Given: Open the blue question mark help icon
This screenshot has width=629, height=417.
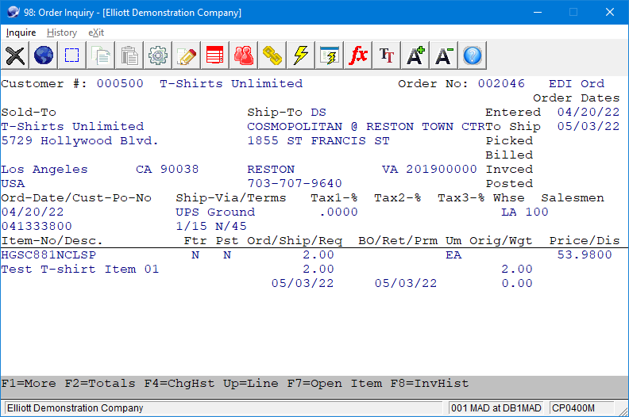Looking at the screenshot, I should coord(473,55).
